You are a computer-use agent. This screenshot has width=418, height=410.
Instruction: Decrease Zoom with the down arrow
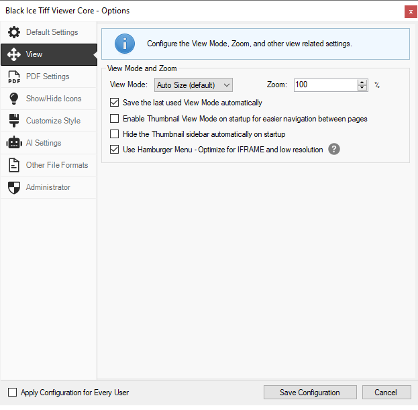[362, 88]
